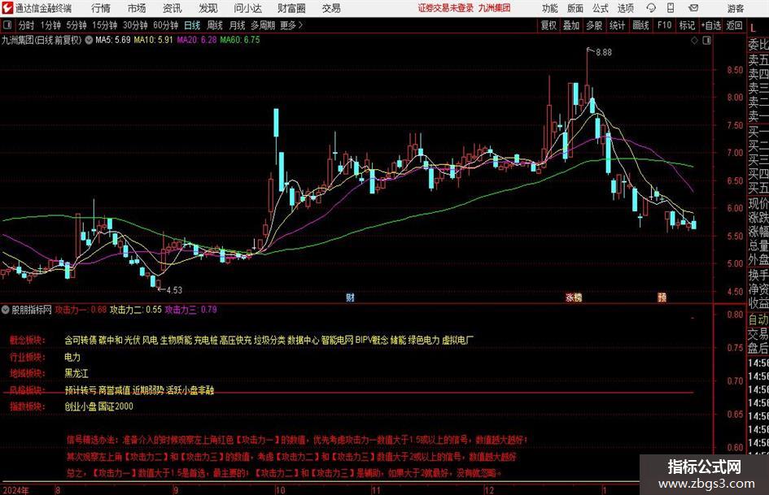Click the 攻击力三: 0.79 value

tap(190, 310)
